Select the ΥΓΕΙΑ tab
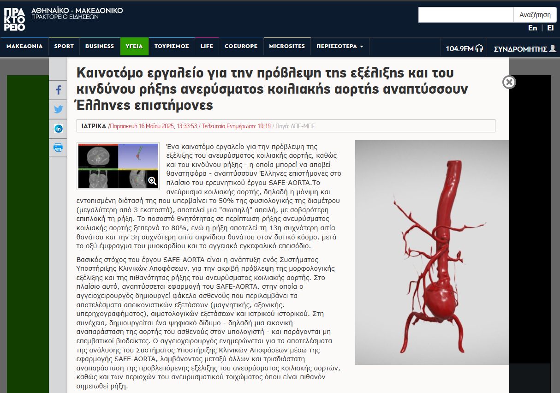The height and width of the screenshot is (393, 560). coord(134,46)
